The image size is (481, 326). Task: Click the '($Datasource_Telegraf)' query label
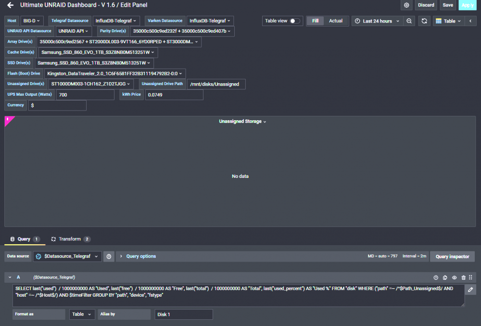(54, 277)
